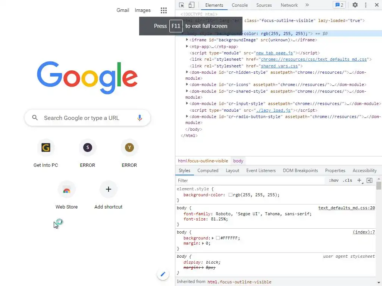Click the display: block declaration
Screen dimensions: 382x286
[202, 263]
